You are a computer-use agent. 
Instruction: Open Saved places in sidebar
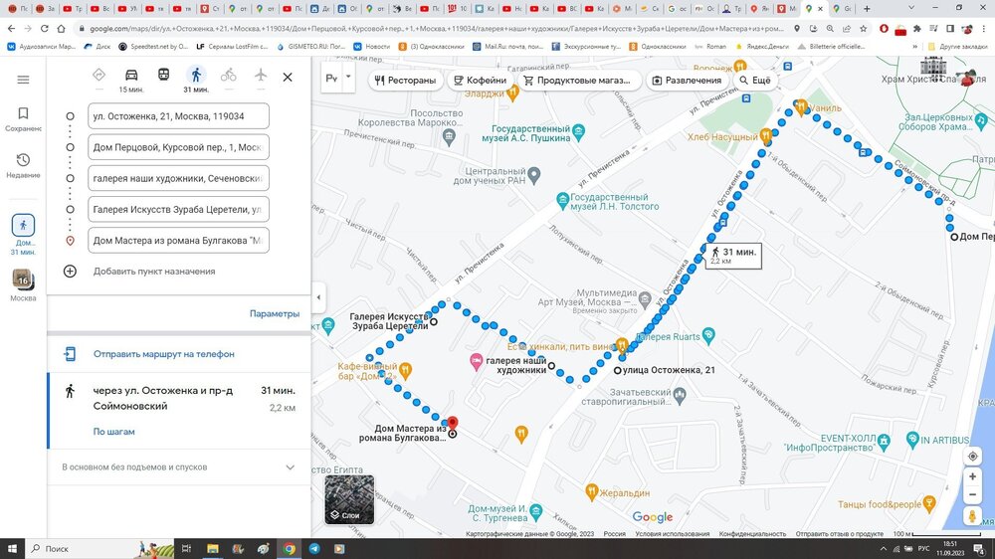[23, 118]
